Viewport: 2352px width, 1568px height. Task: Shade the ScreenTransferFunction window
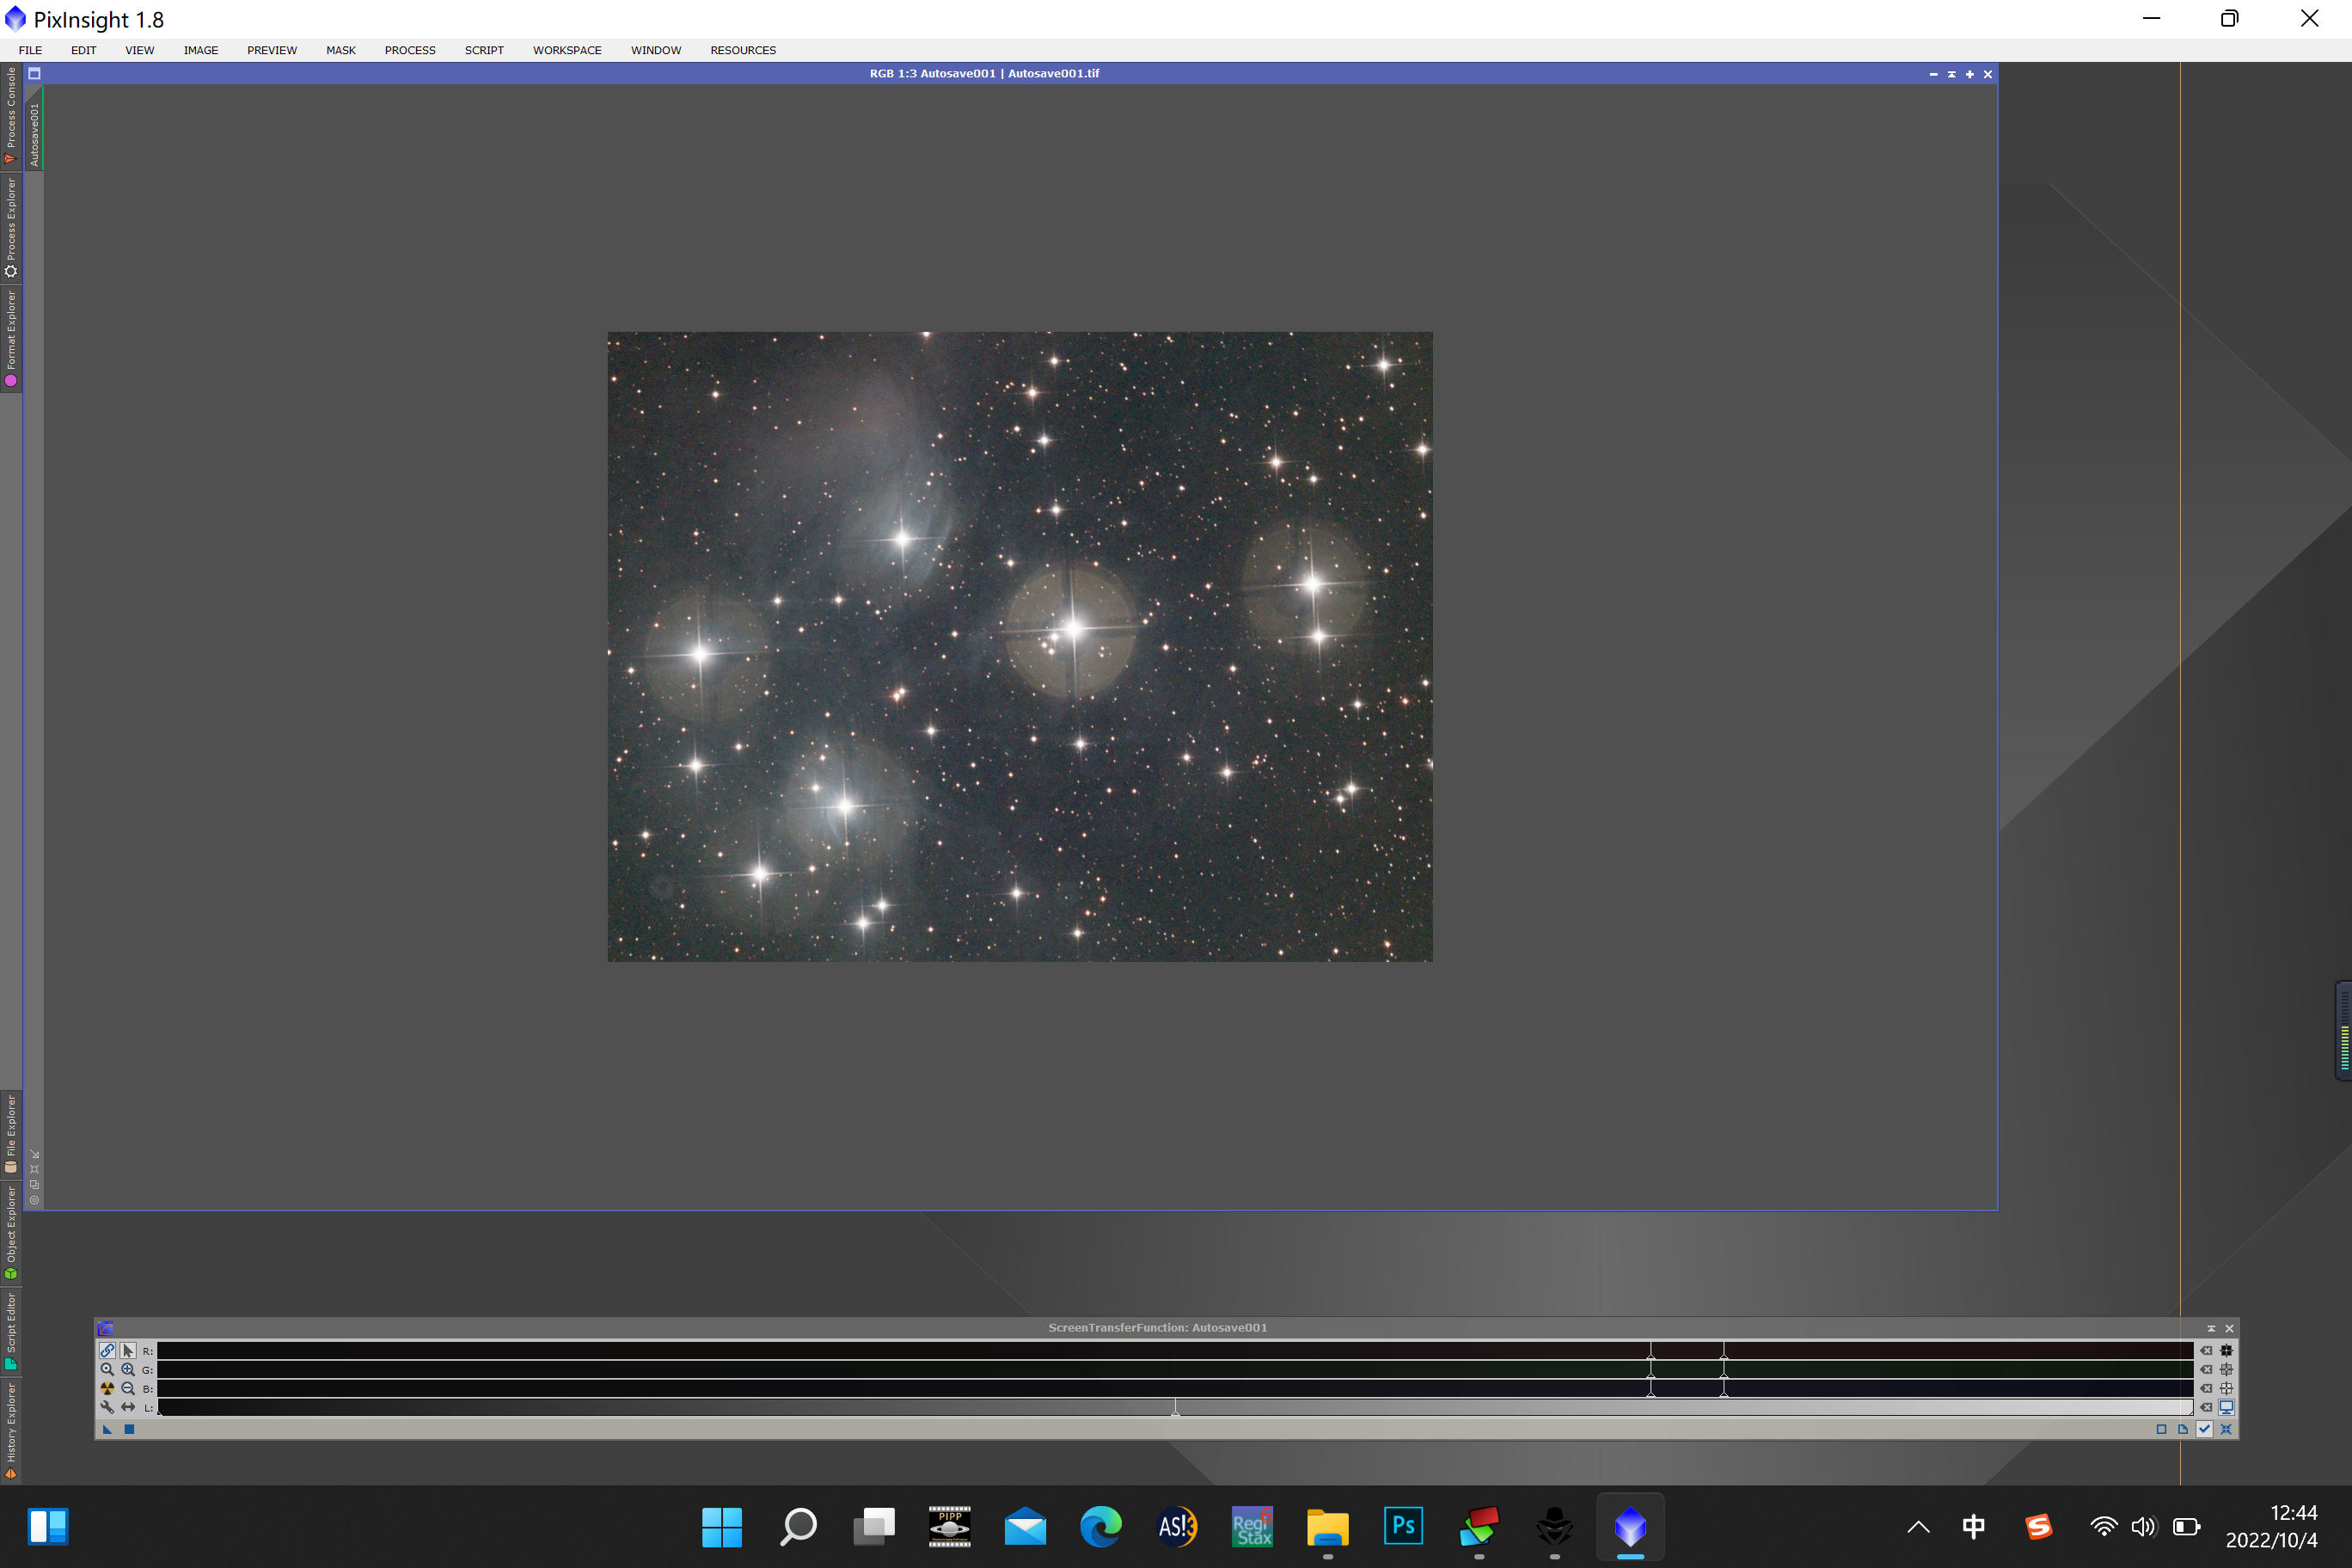(2211, 1329)
